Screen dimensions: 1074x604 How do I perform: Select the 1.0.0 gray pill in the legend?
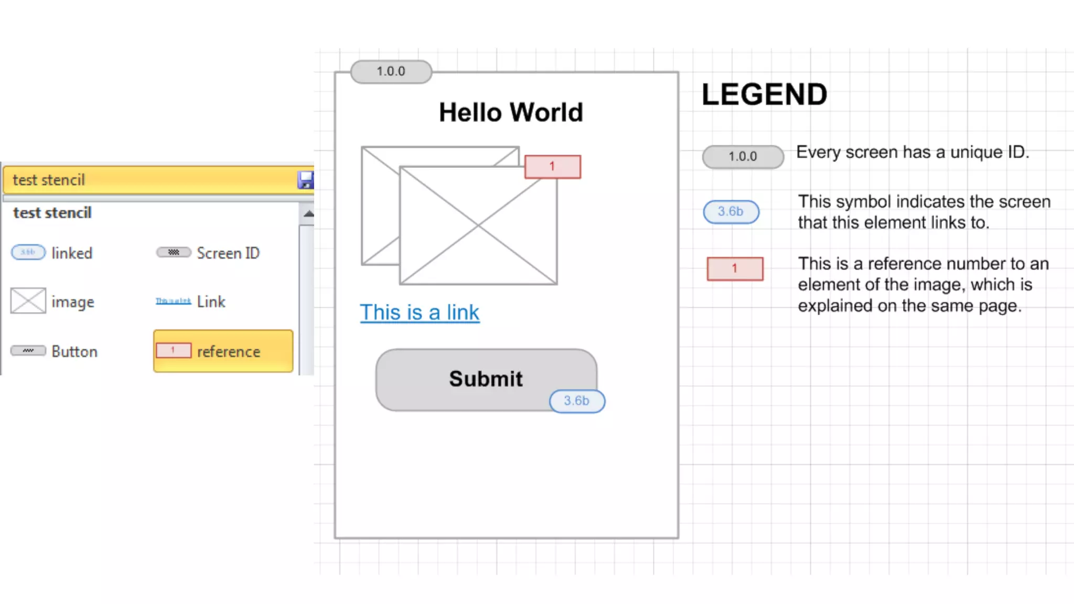pyautogui.click(x=743, y=156)
